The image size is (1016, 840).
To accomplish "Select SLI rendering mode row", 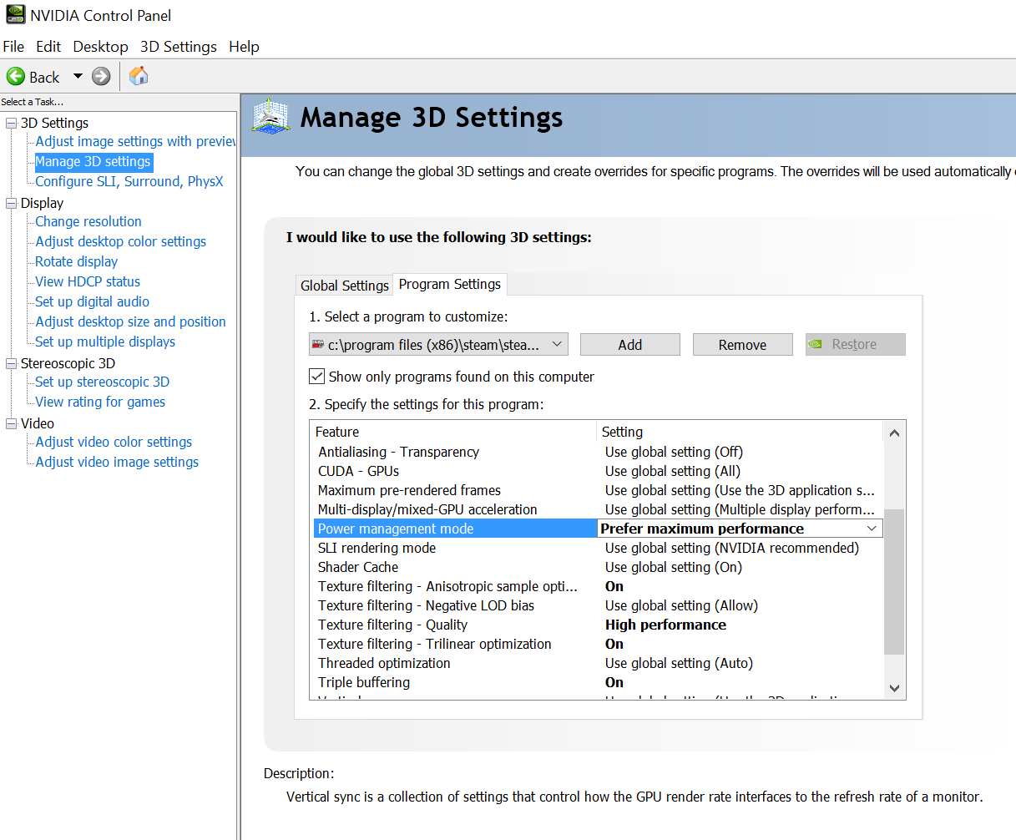I will click(596, 548).
